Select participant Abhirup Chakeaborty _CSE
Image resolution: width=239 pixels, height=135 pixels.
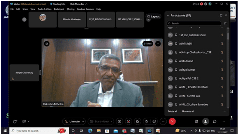[x=196, y=53]
